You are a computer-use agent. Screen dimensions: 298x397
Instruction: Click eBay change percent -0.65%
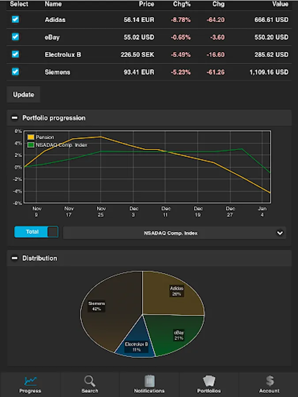[x=181, y=37]
